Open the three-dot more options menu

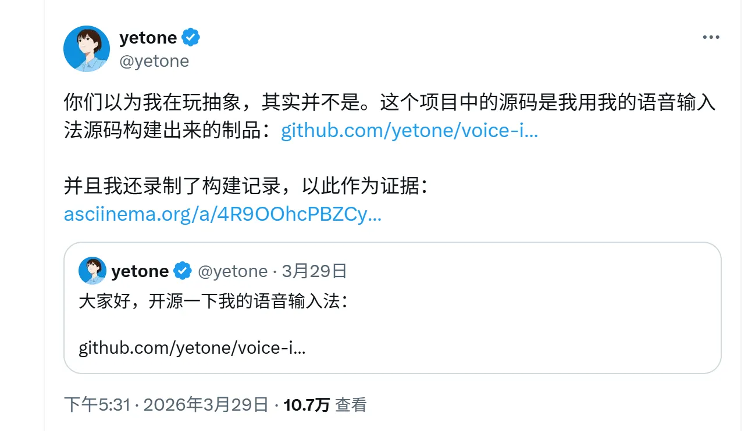point(711,38)
